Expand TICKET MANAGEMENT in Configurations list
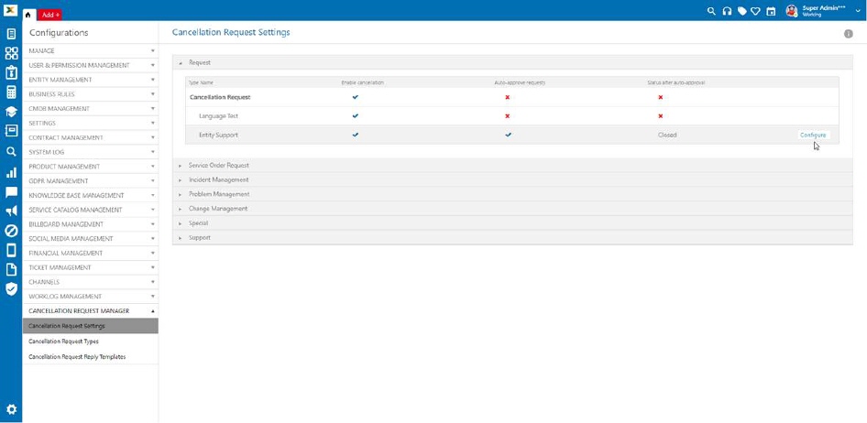This screenshot has height=423, width=867. pyautogui.click(x=90, y=267)
